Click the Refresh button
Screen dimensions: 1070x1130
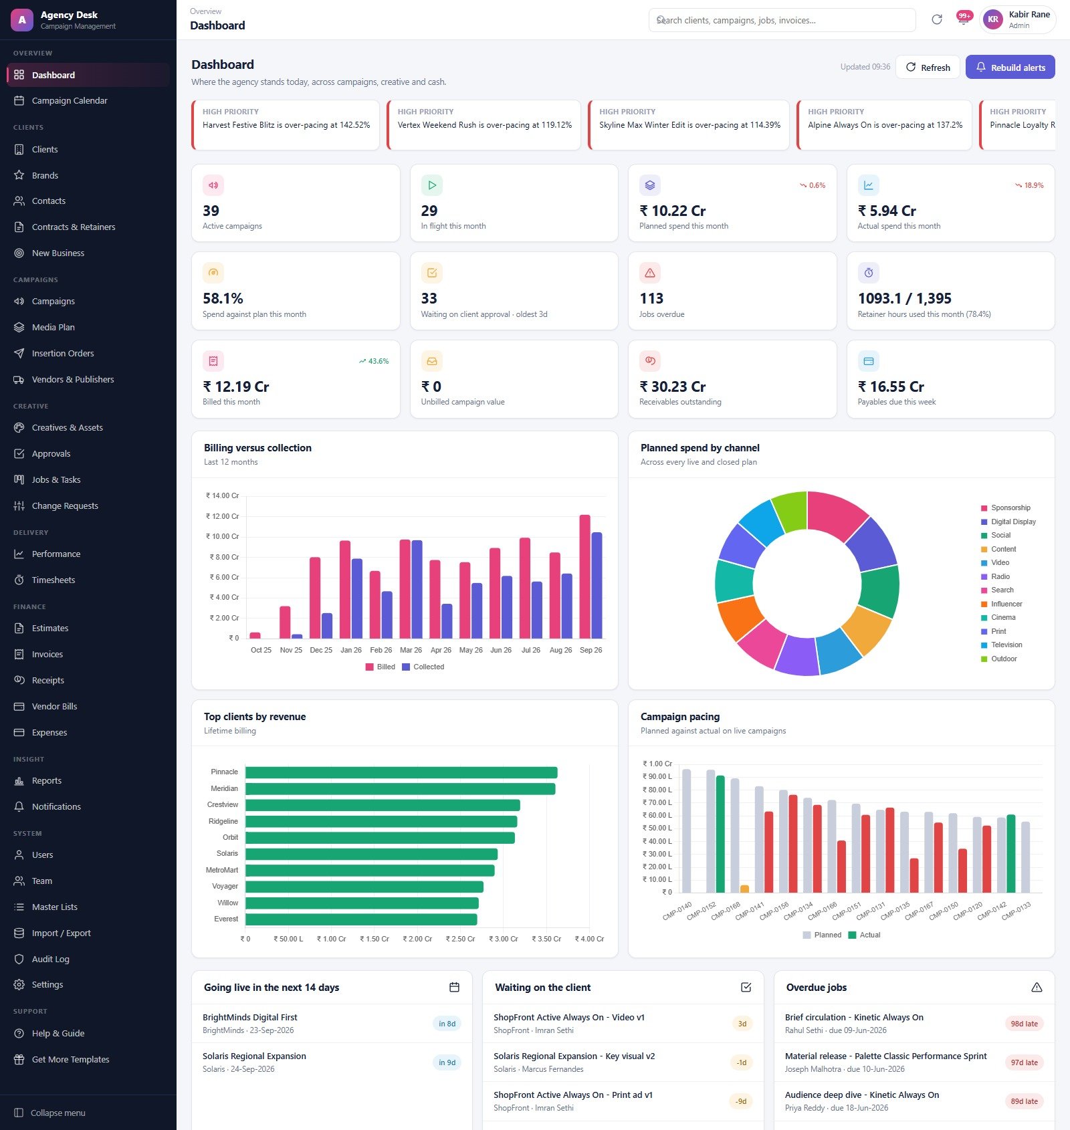click(x=928, y=68)
